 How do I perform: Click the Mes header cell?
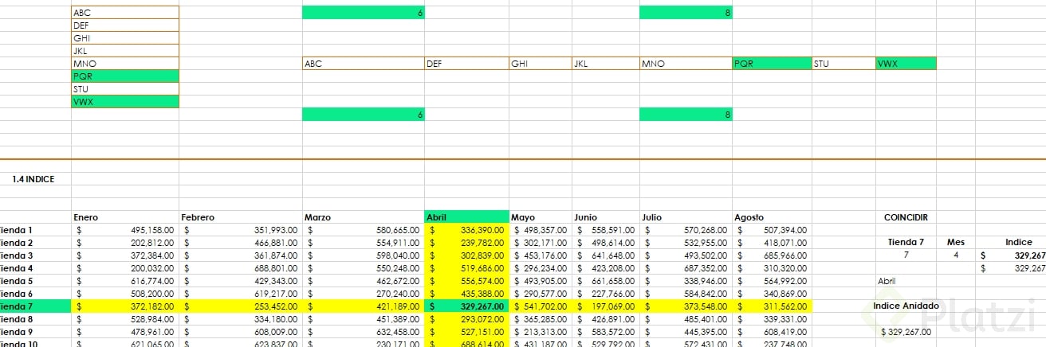tap(956, 242)
